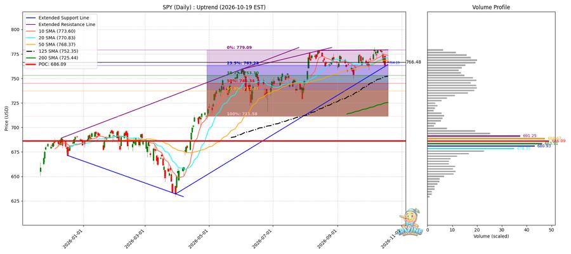Screen dimensions: 571x254
Task: Click the dark blue 680.93 volume bar
Action: (481, 146)
